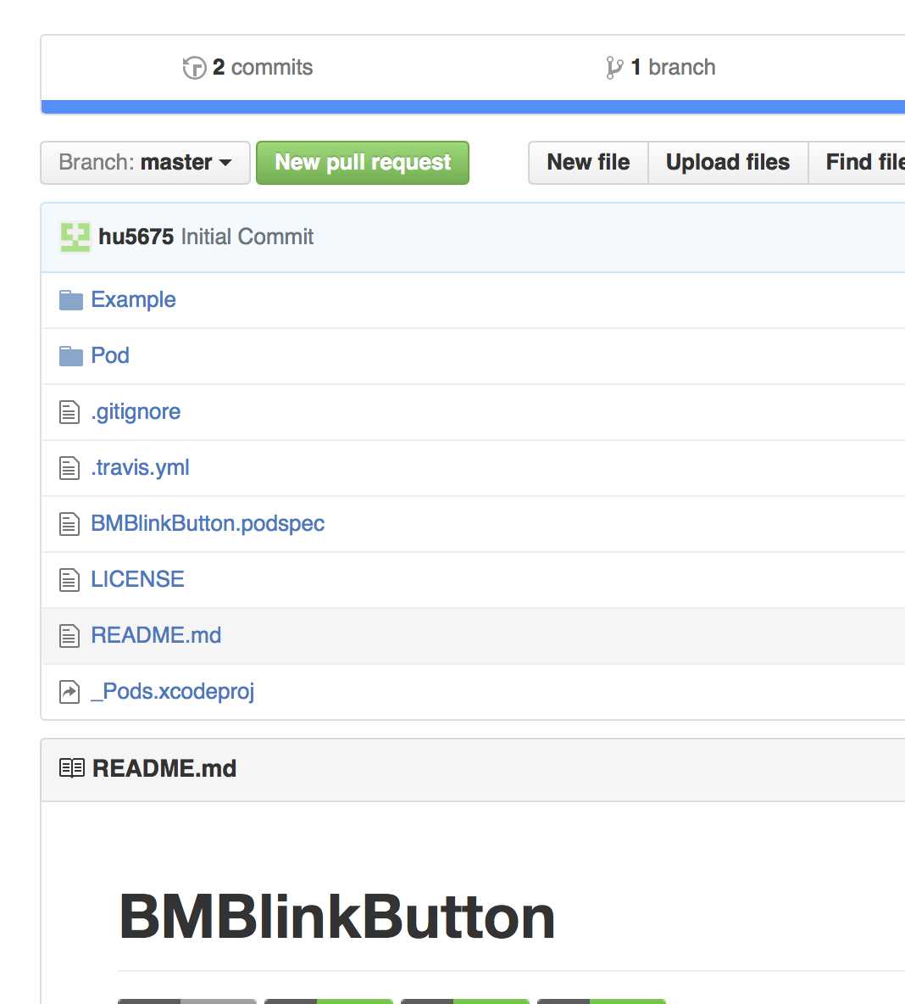Open the 2 commits history link
This screenshot has width=905, height=1004.
[247, 67]
